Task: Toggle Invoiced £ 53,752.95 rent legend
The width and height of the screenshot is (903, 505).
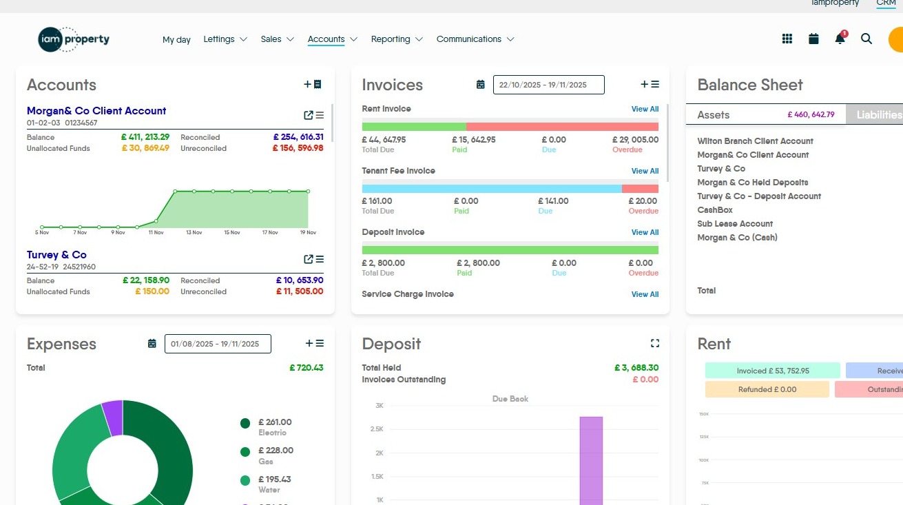Action: pyautogui.click(x=772, y=371)
